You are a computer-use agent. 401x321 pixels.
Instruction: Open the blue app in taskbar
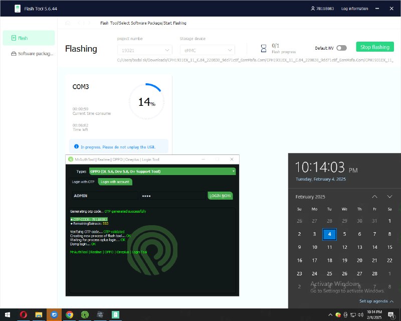54,314
